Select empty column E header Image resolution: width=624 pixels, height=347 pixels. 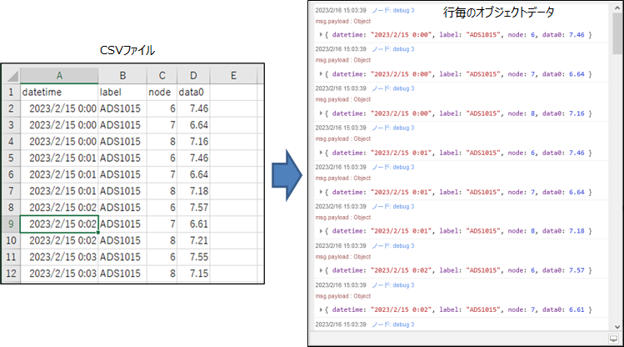tap(233, 76)
